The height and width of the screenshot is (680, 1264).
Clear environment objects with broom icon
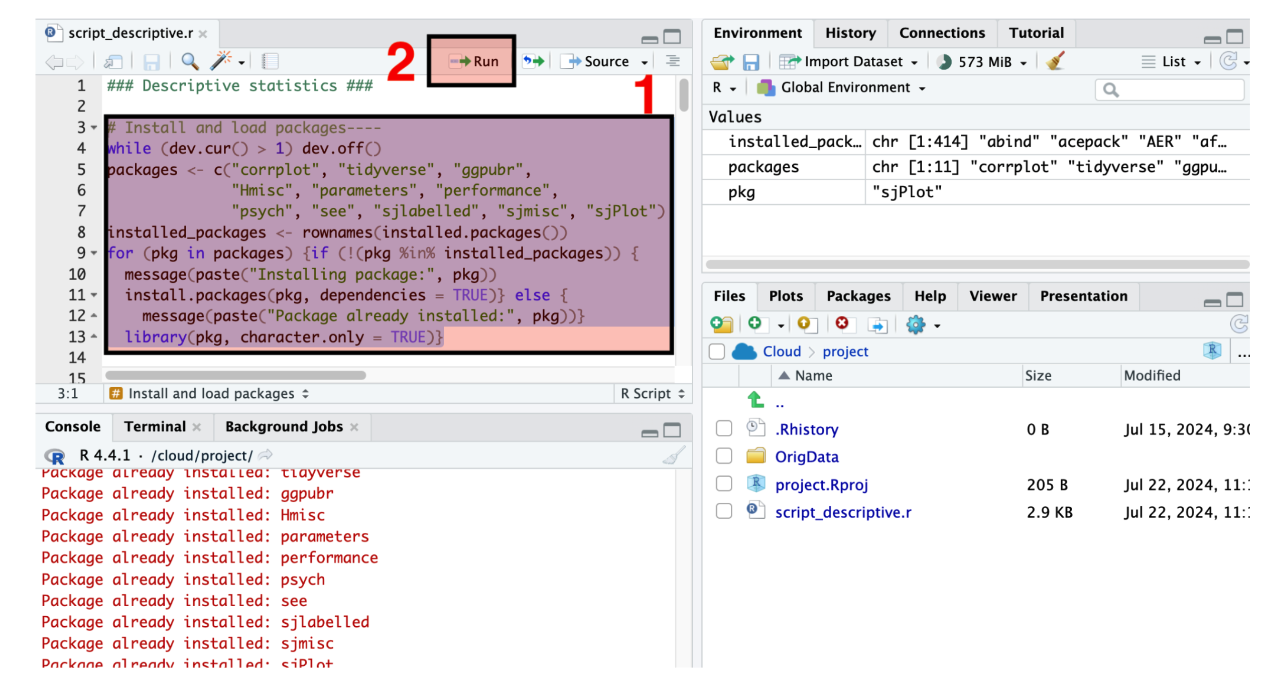[1056, 61]
